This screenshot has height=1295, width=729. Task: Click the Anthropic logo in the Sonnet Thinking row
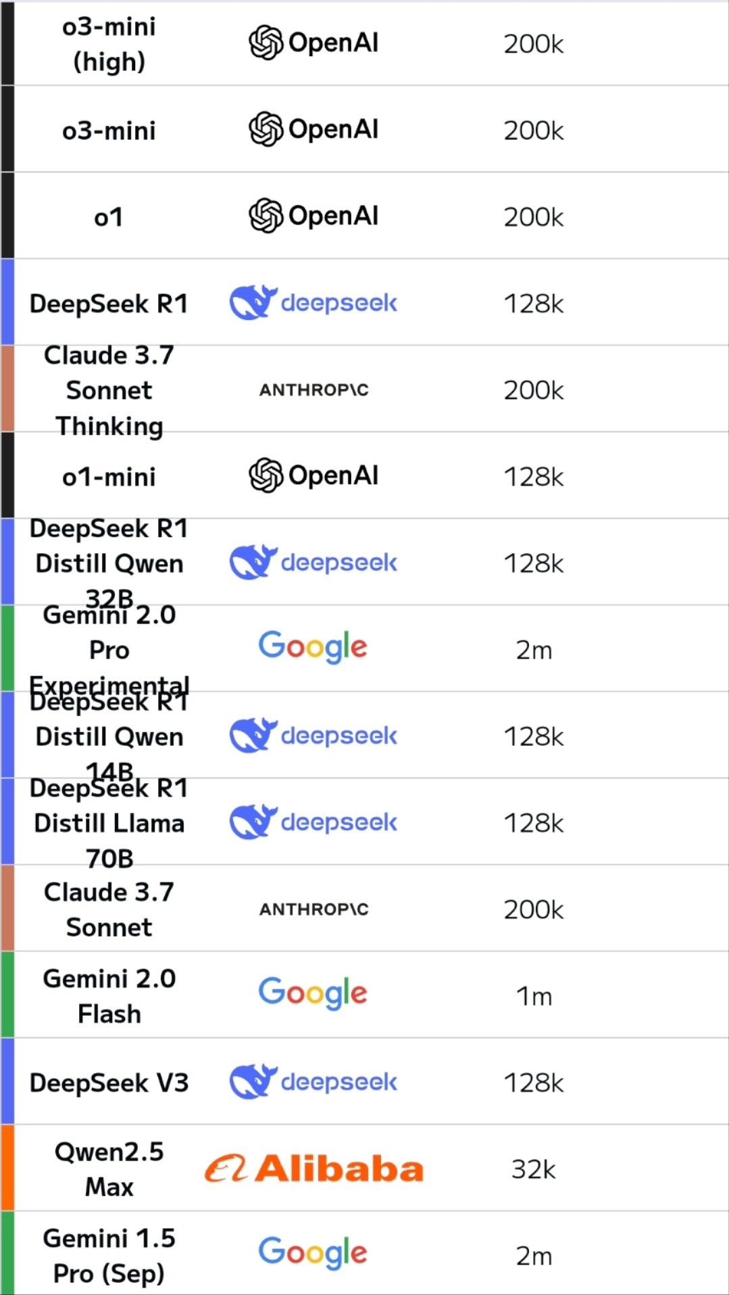tap(313, 390)
